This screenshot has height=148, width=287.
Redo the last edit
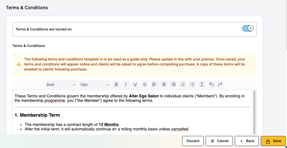220,84
